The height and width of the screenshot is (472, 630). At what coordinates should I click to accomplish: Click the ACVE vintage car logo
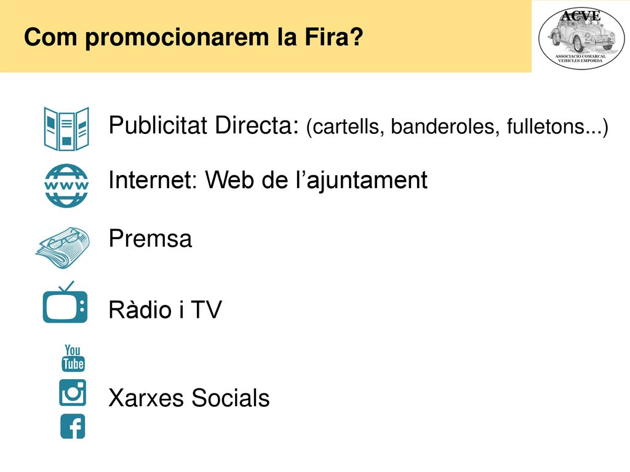pos(581,38)
